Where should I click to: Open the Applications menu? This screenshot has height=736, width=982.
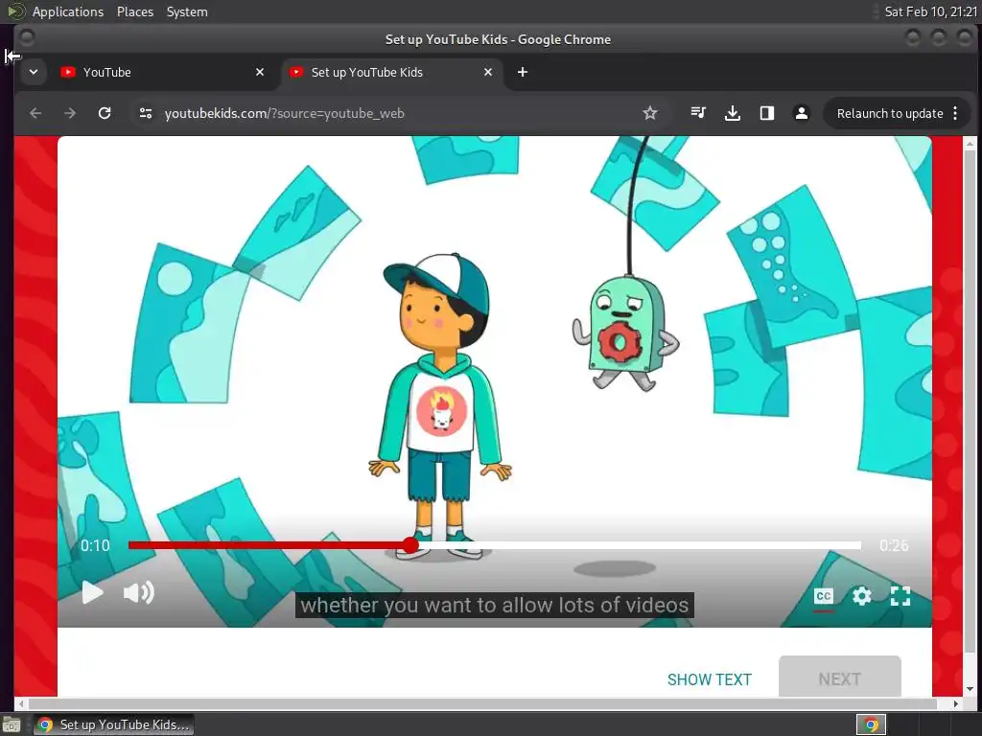coord(68,11)
